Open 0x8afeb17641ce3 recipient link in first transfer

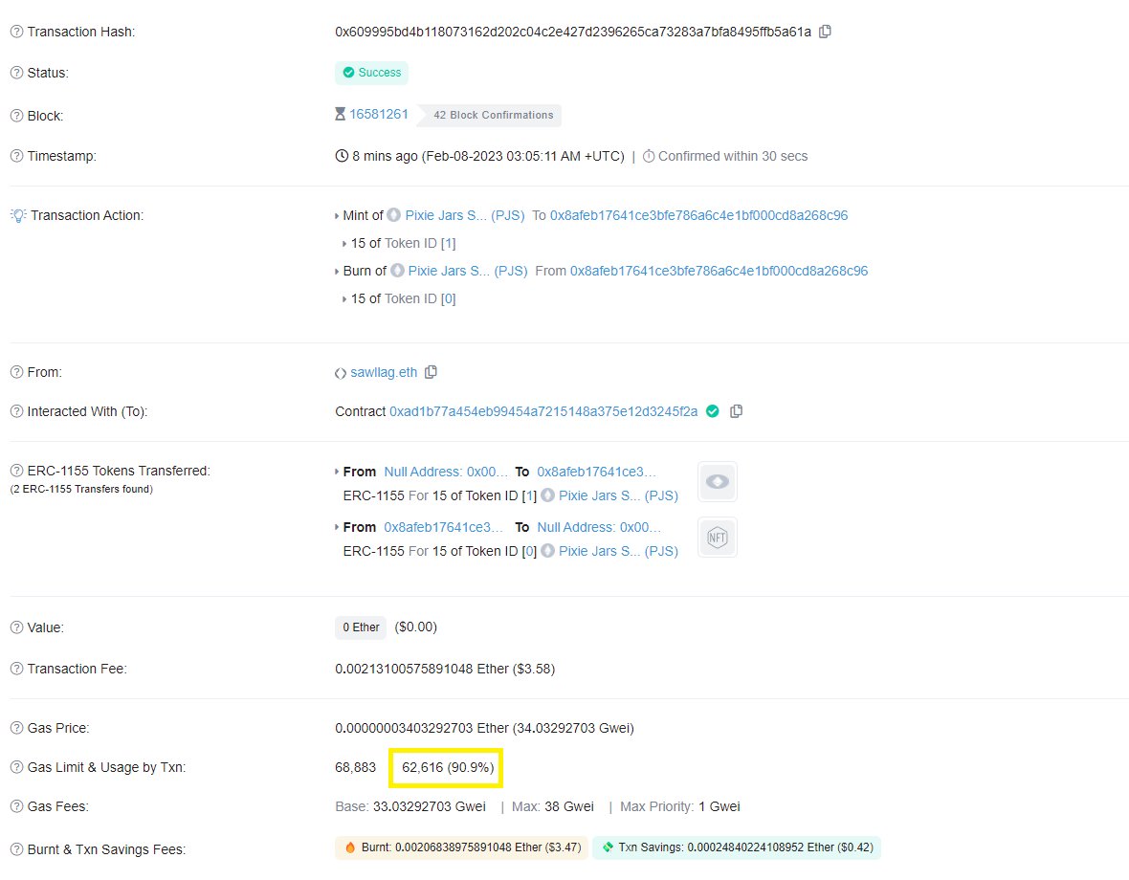coord(596,472)
